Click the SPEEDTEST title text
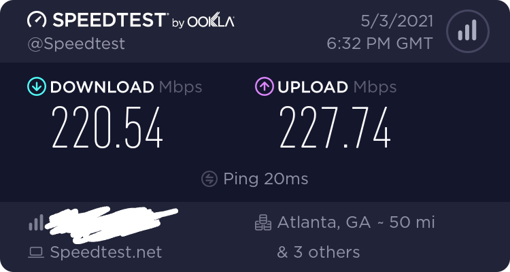 click(110, 20)
